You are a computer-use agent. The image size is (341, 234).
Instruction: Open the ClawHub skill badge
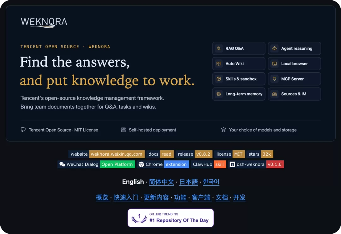tap(208, 164)
